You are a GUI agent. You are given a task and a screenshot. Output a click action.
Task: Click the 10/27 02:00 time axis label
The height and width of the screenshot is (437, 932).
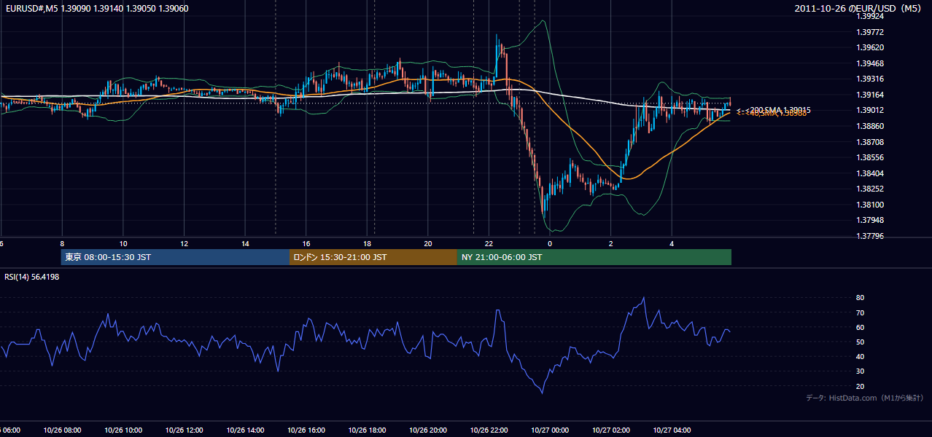[x=611, y=430]
